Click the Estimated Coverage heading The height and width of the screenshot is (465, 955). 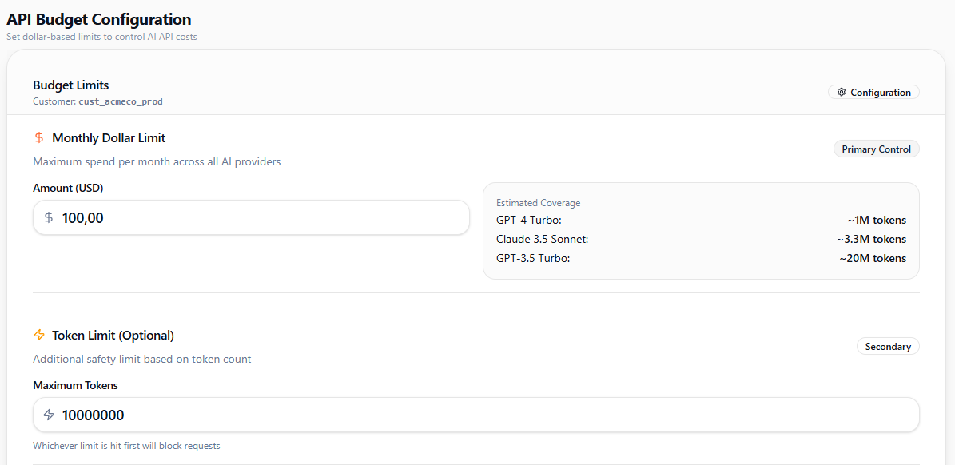(x=538, y=203)
